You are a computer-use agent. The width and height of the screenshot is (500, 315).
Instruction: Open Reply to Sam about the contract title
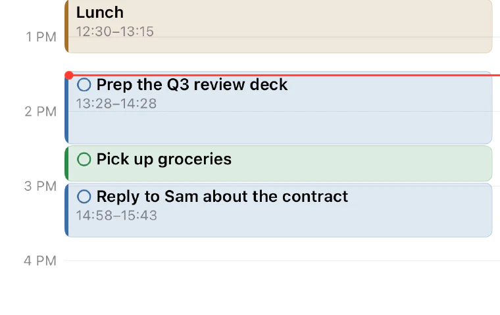click(x=222, y=197)
